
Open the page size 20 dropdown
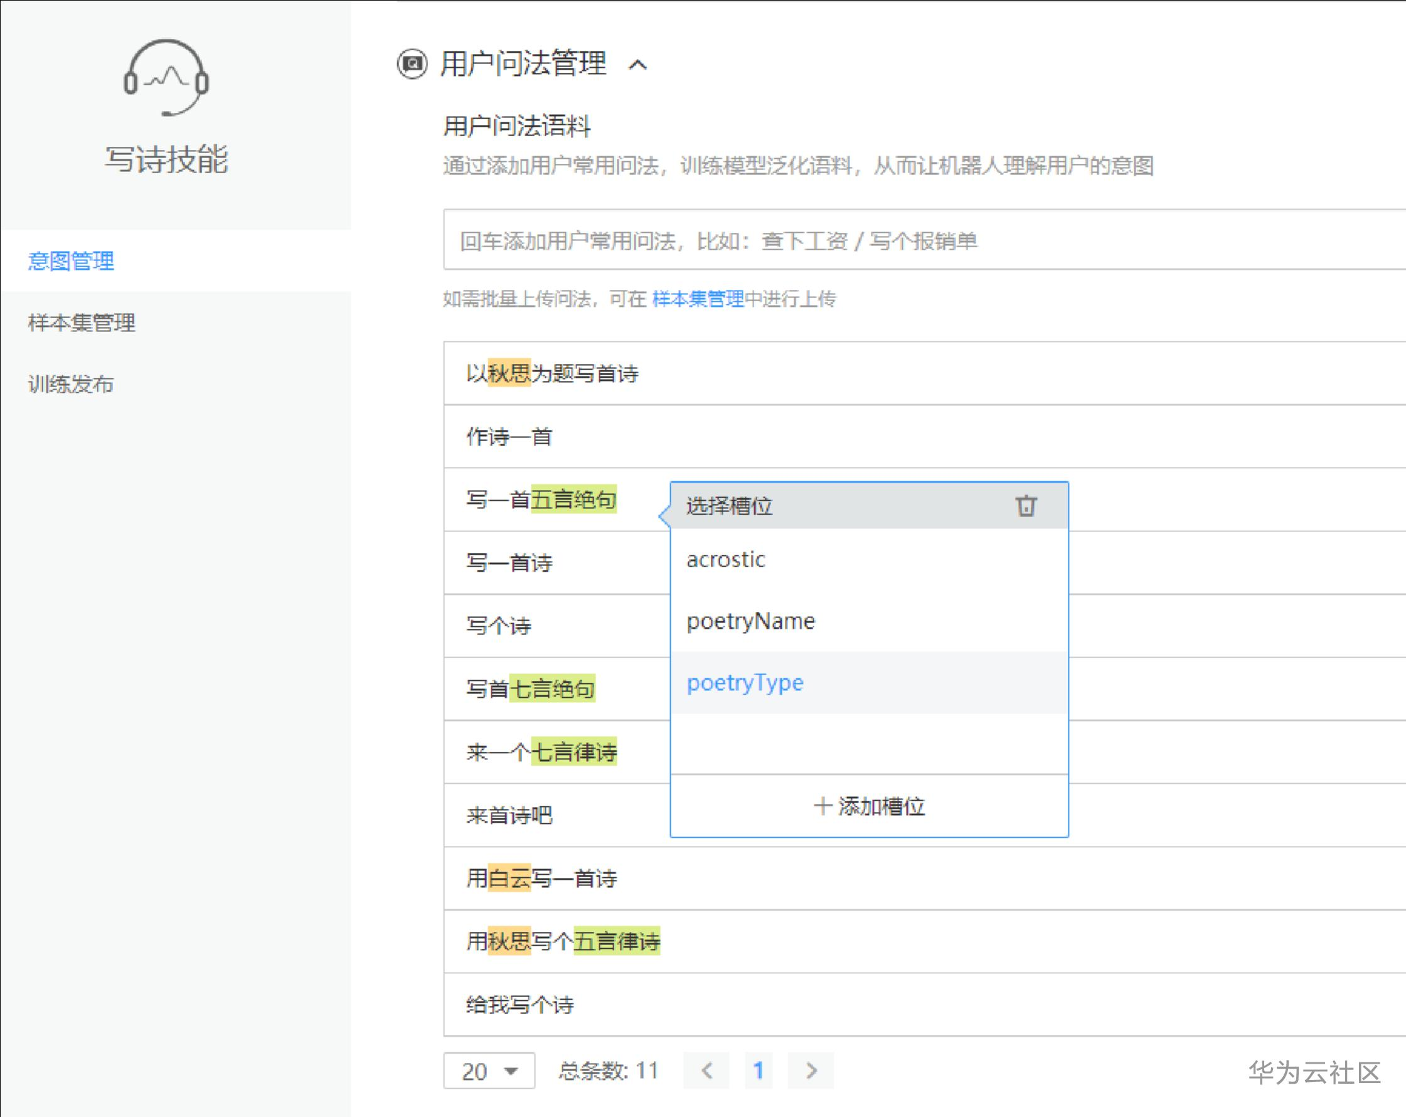[x=489, y=1071]
